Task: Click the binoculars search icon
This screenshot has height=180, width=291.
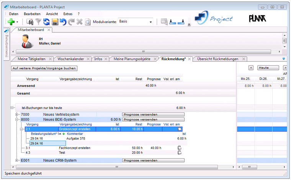Action: coord(30,22)
